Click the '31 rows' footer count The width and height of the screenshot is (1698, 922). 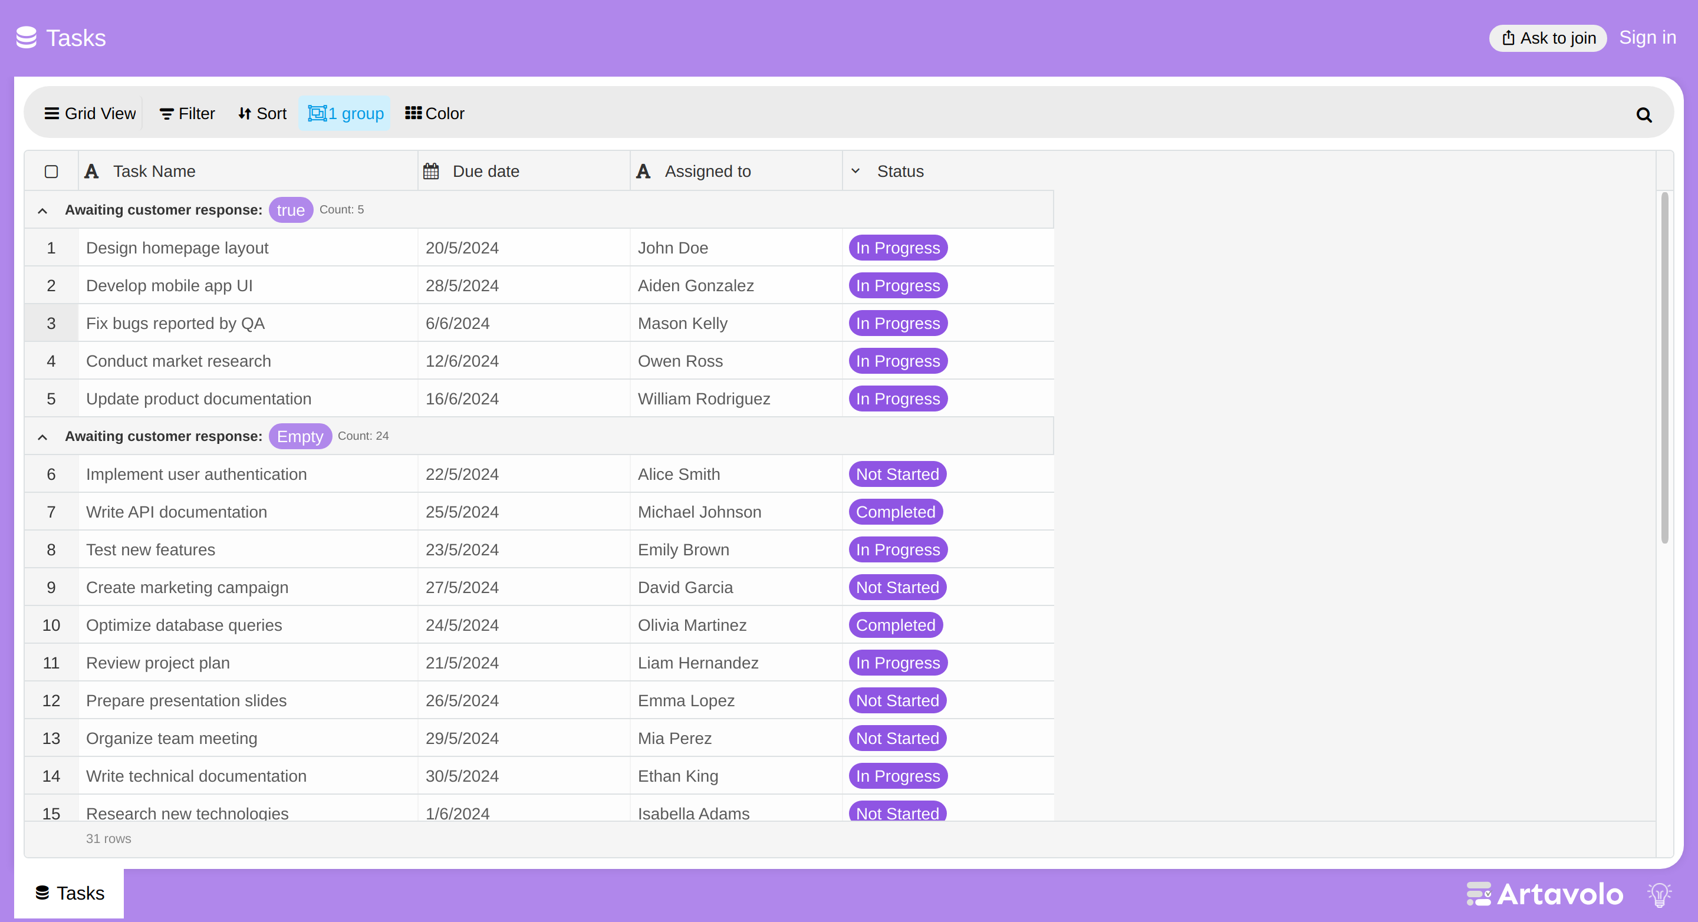coord(108,839)
